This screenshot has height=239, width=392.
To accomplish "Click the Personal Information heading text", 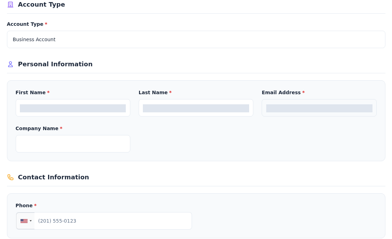I will click(55, 64).
